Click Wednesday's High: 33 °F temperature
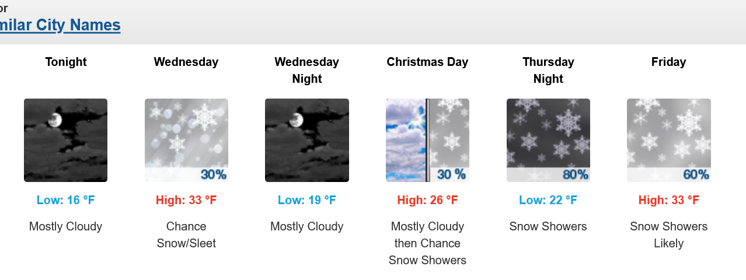This screenshot has width=746, height=280. (x=186, y=200)
